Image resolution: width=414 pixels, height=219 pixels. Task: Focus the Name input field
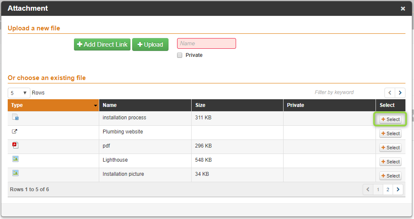point(207,44)
